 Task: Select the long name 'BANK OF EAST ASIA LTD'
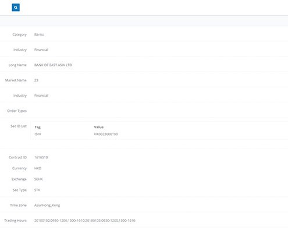[x=53, y=65]
